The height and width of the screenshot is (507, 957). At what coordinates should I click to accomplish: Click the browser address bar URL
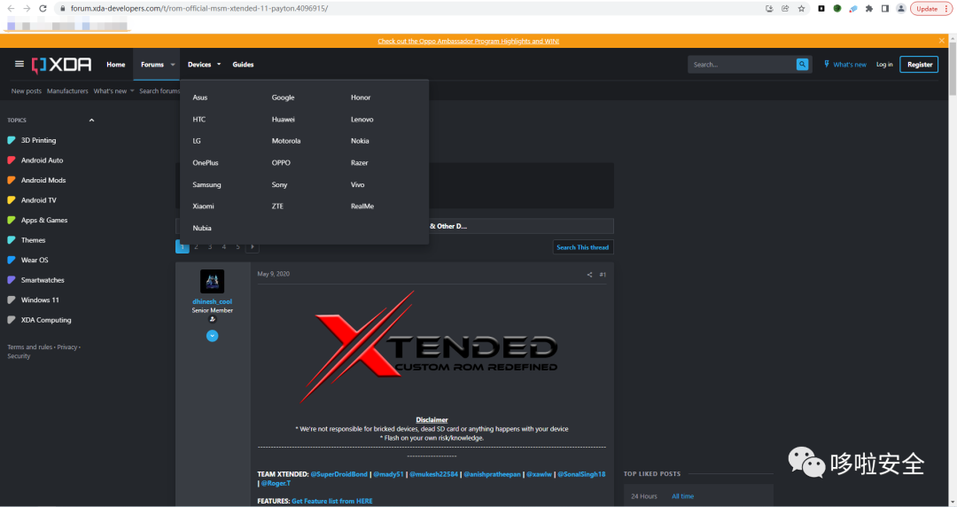(x=199, y=9)
